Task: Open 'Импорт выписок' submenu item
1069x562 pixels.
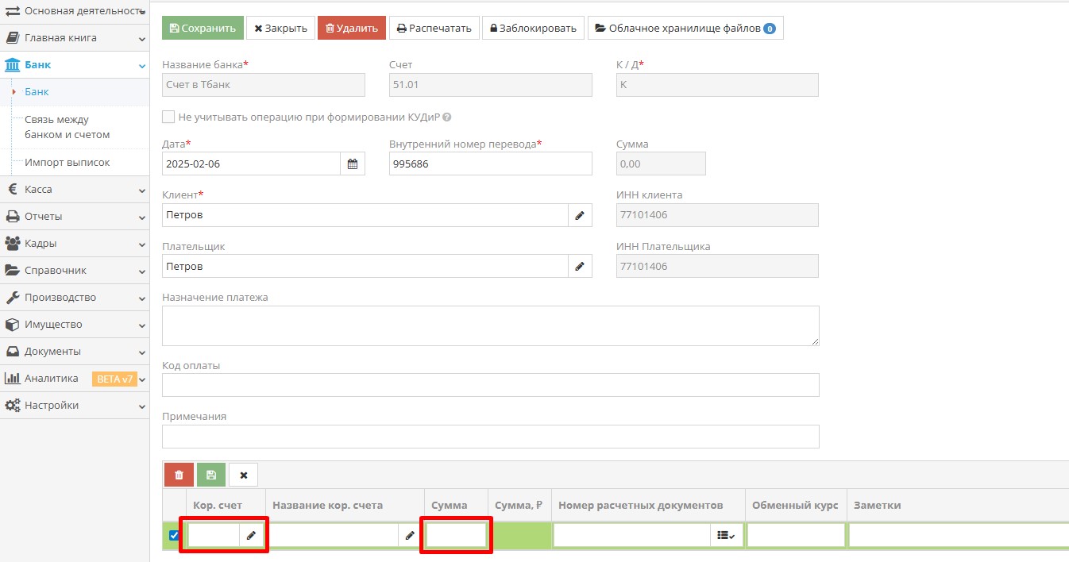Action: (68, 163)
